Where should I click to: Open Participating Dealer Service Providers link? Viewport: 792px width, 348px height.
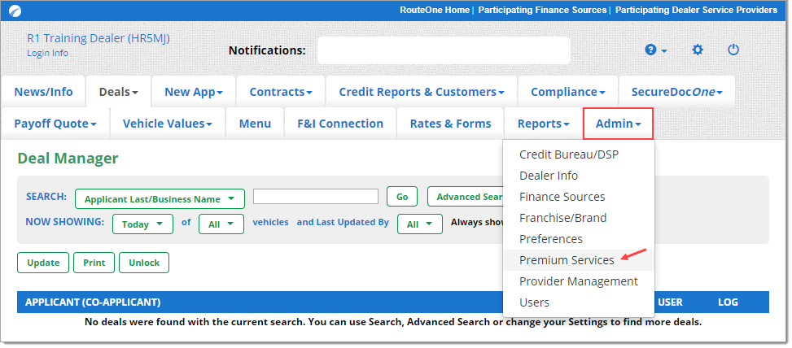pyautogui.click(x=696, y=10)
